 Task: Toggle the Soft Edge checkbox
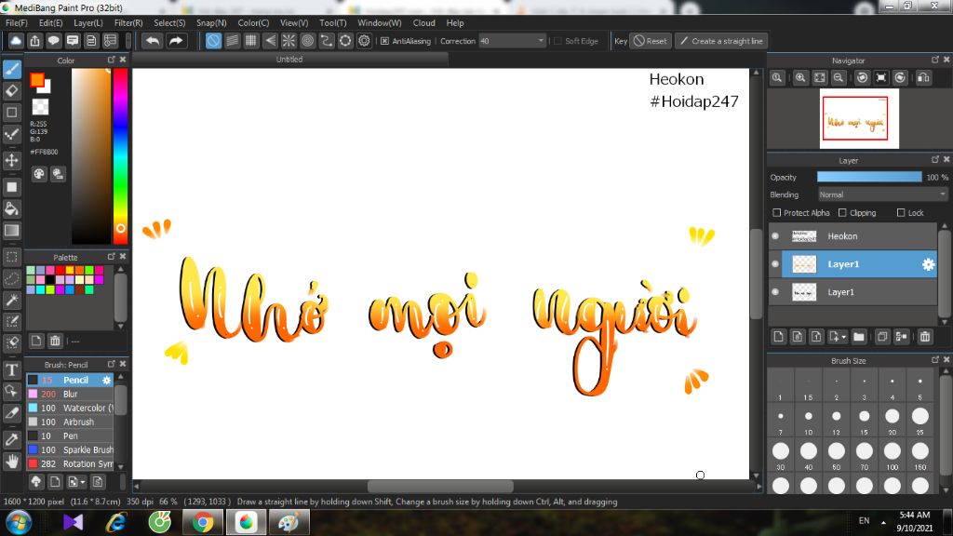(558, 41)
